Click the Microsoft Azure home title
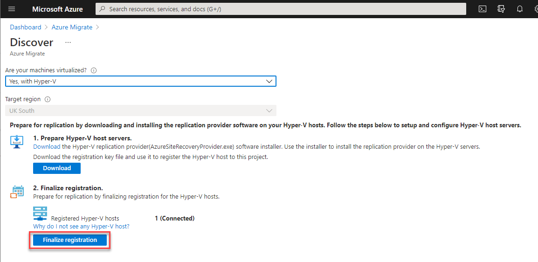The height and width of the screenshot is (262, 538). 57,9
